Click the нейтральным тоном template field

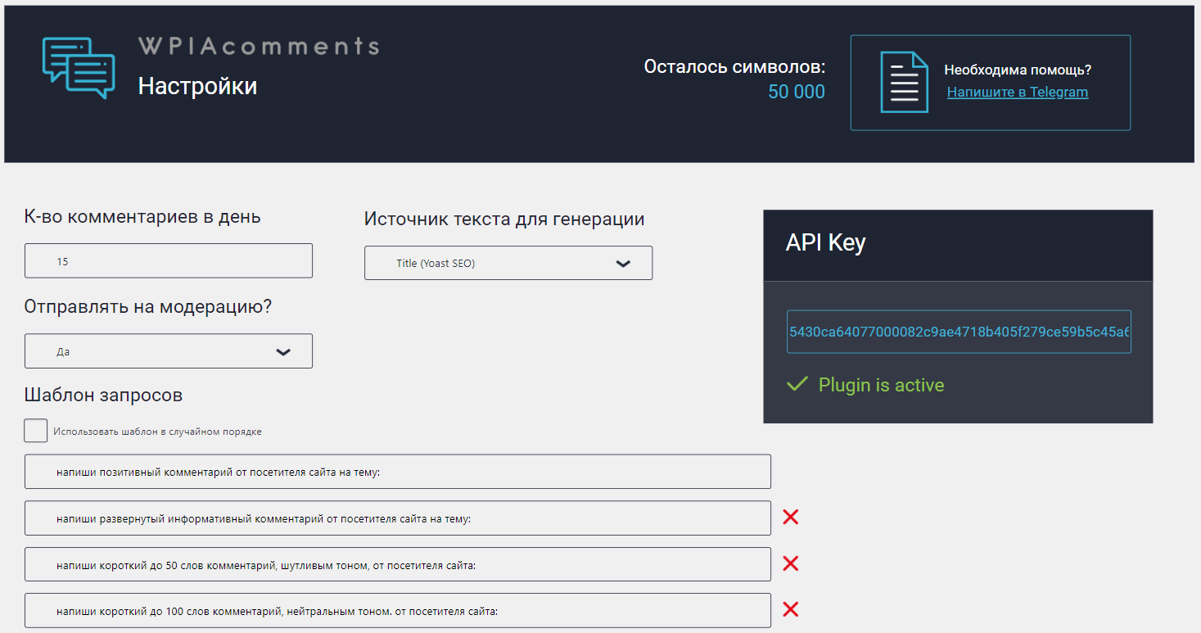(398, 610)
